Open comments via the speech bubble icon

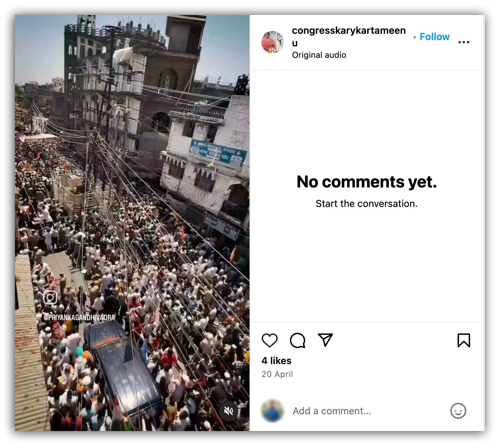[298, 341]
